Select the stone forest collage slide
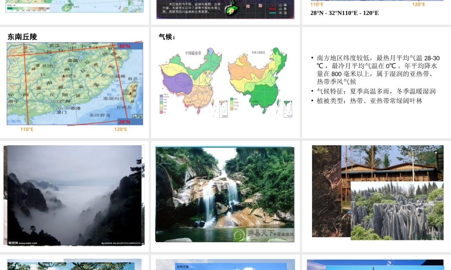Viewport: 451px width, 270px height. click(377, 196)
